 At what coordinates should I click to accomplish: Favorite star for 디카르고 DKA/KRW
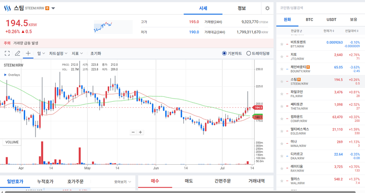282,156
